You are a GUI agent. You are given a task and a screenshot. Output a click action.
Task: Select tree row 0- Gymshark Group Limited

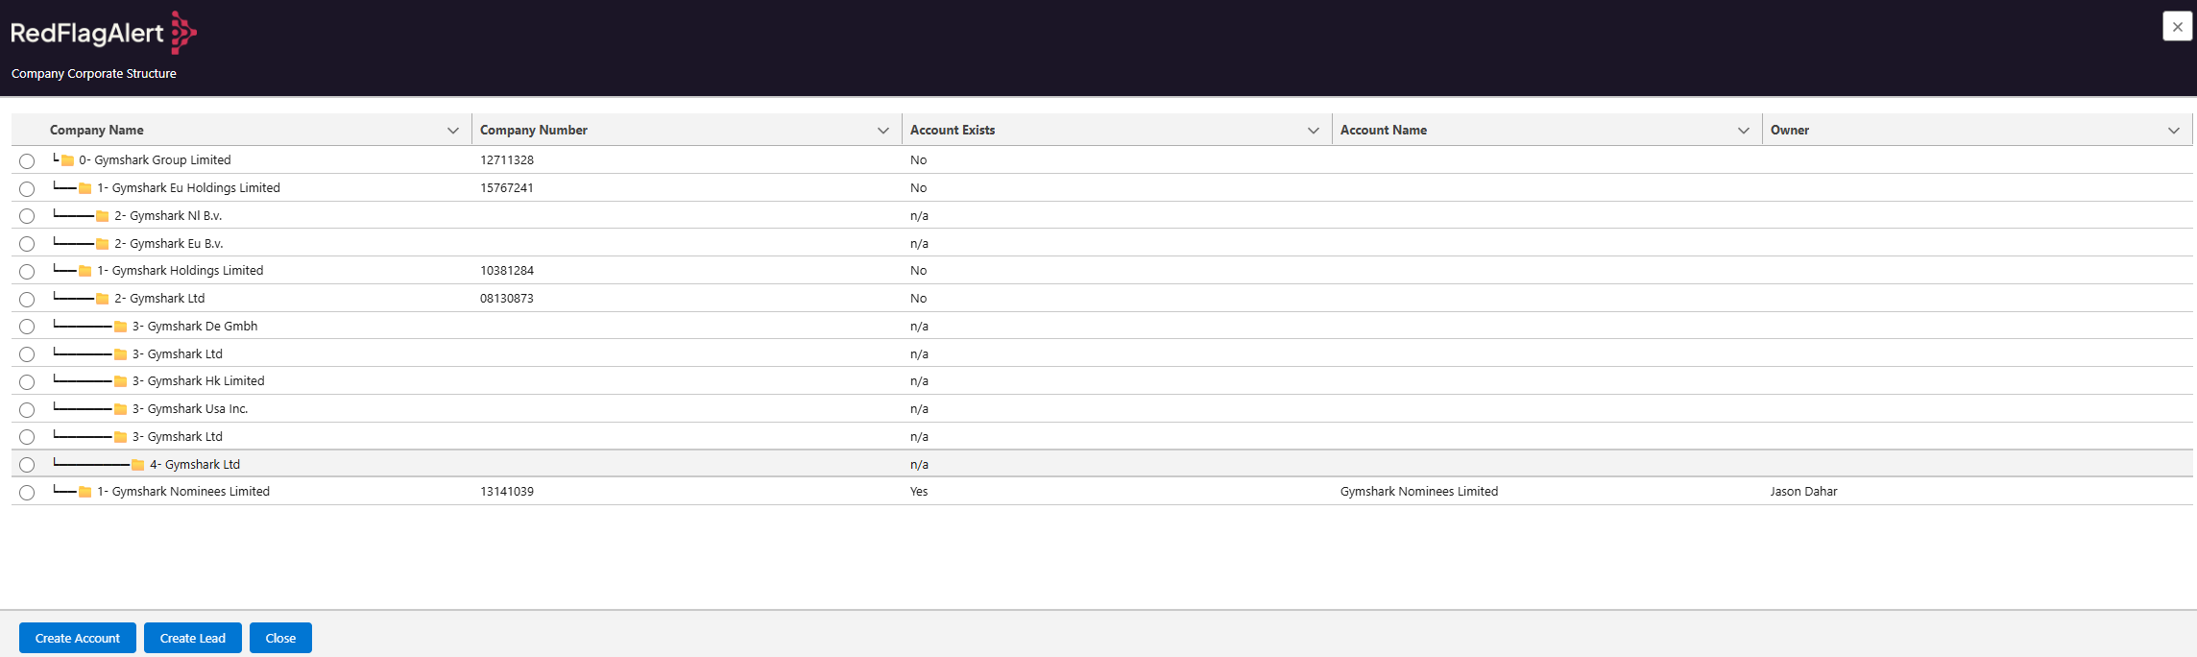[1102, 160]
